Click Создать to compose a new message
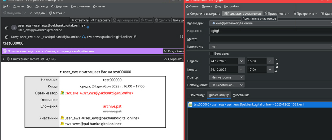 point(37,13)
